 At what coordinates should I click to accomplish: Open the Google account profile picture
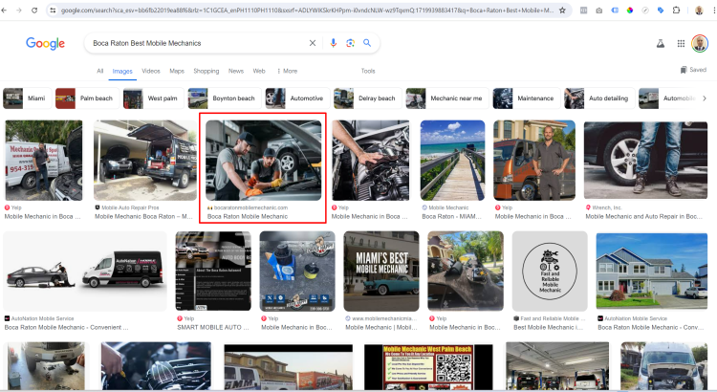tap(700, 43)
